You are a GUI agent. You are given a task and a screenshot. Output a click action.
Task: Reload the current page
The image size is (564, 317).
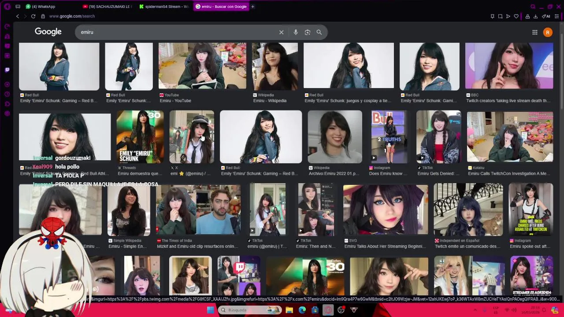tap(33, 16)
